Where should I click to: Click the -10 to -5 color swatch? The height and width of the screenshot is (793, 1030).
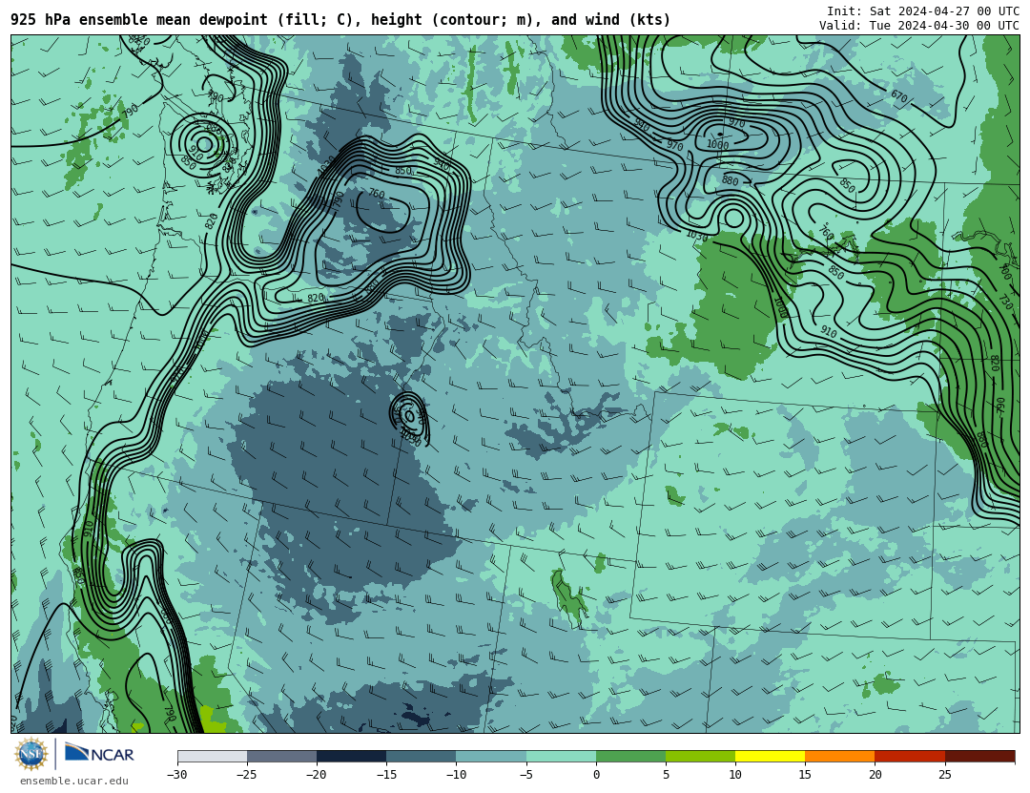491,756
